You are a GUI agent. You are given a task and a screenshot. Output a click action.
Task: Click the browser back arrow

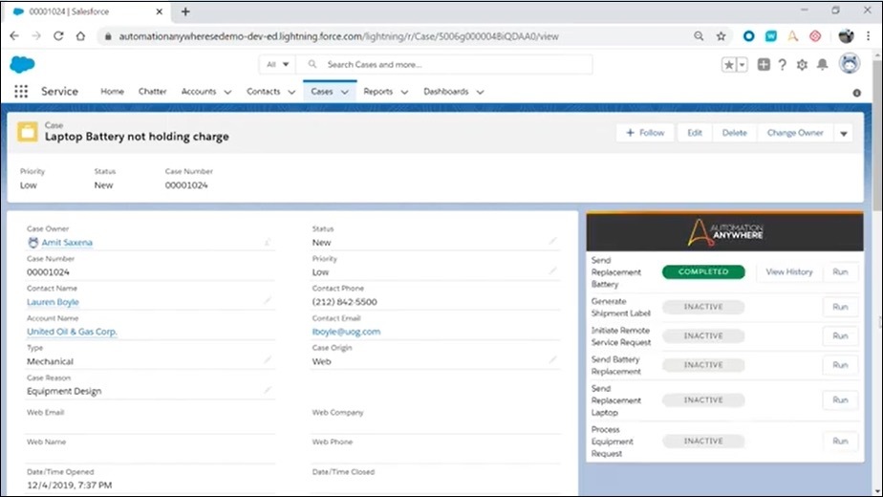[14, 36]
